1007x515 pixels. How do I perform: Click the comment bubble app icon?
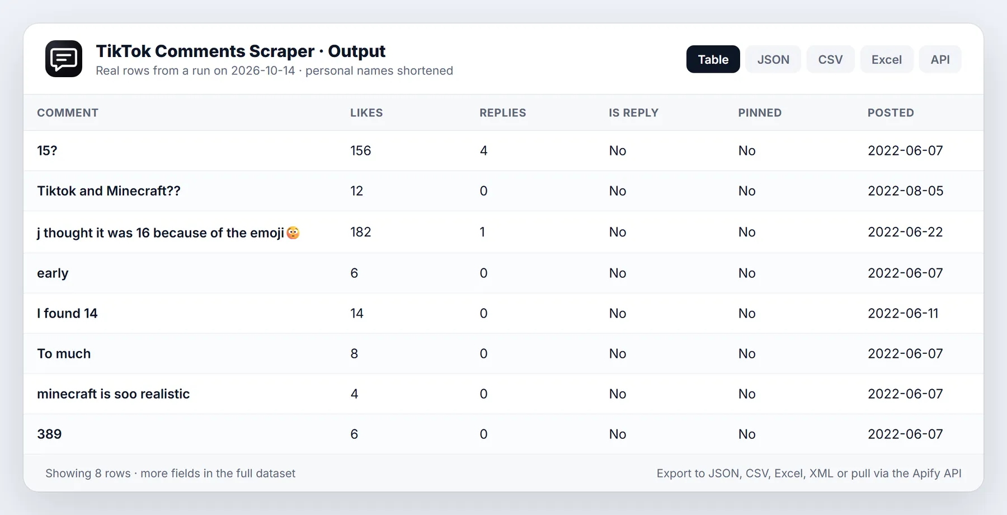click(64, 59)
